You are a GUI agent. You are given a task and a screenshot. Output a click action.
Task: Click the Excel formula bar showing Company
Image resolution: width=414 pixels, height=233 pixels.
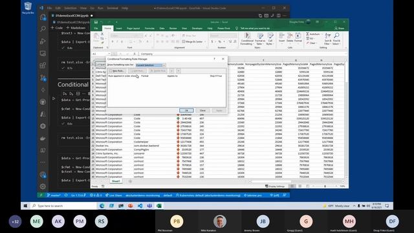pyautogui.click(x=243, y=54)
